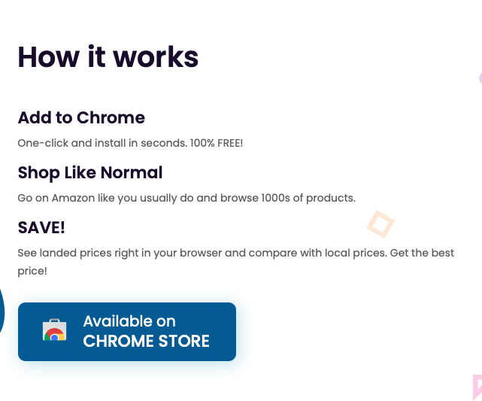Click the "One-click and install in seconds" text

tap(102, 143)
